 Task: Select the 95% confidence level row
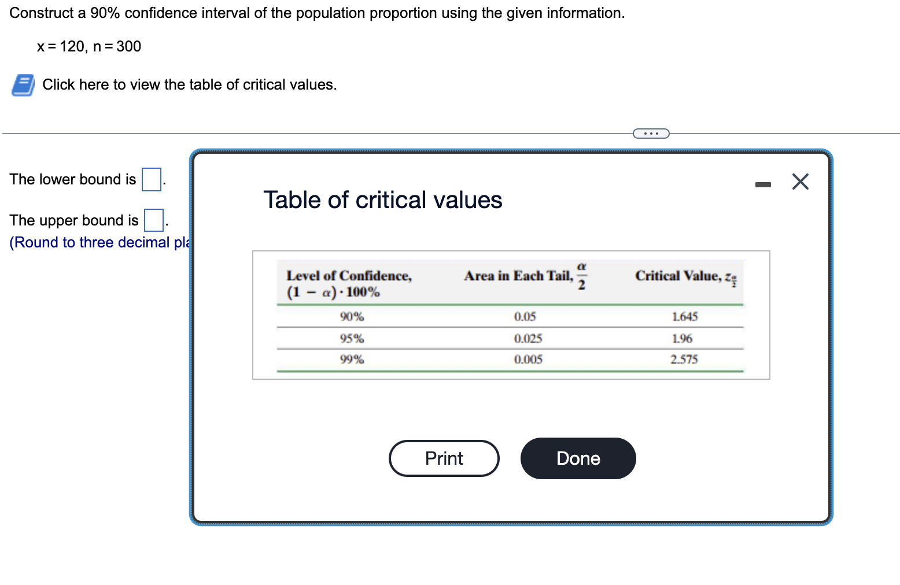[352, 338]
